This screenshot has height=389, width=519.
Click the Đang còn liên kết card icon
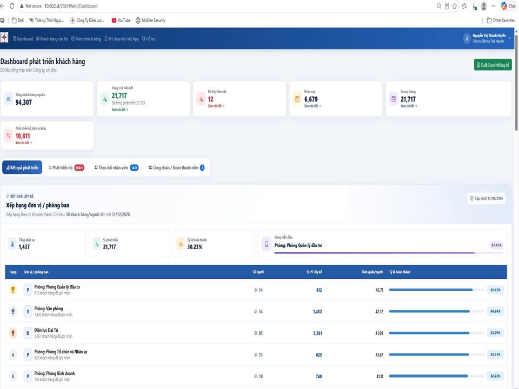click(x=104, y=98)
